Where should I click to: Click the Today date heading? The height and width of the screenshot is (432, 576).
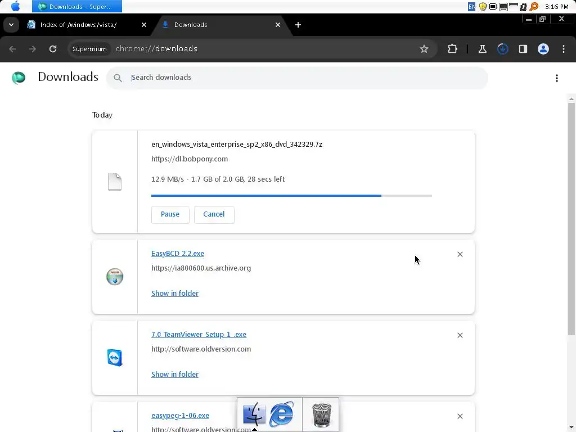[102, 115]
